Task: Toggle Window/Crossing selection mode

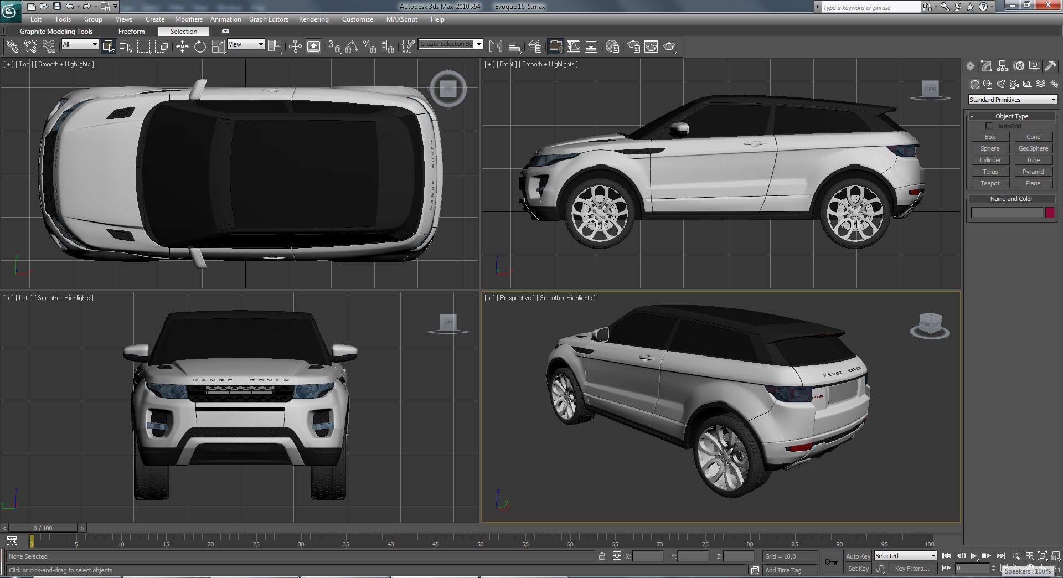Action: 162,47
